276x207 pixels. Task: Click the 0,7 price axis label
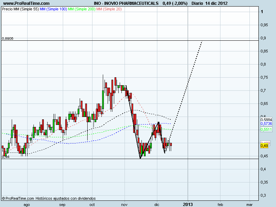click(263, 90)
